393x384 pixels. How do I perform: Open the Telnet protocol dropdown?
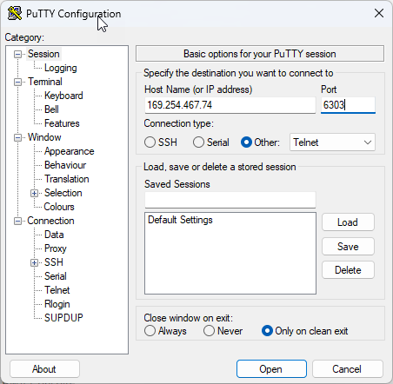[332, 142]
